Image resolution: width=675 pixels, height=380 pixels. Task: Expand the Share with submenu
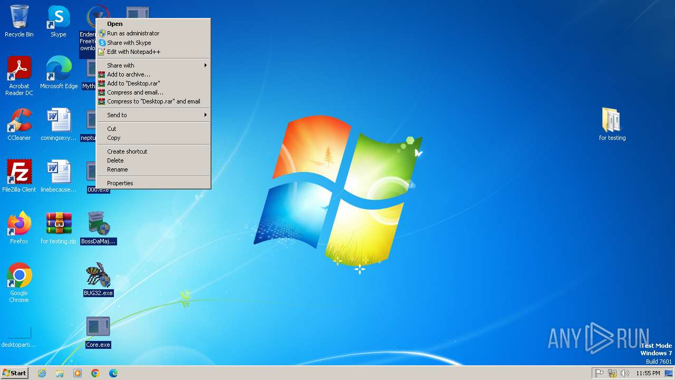[153, 65]
